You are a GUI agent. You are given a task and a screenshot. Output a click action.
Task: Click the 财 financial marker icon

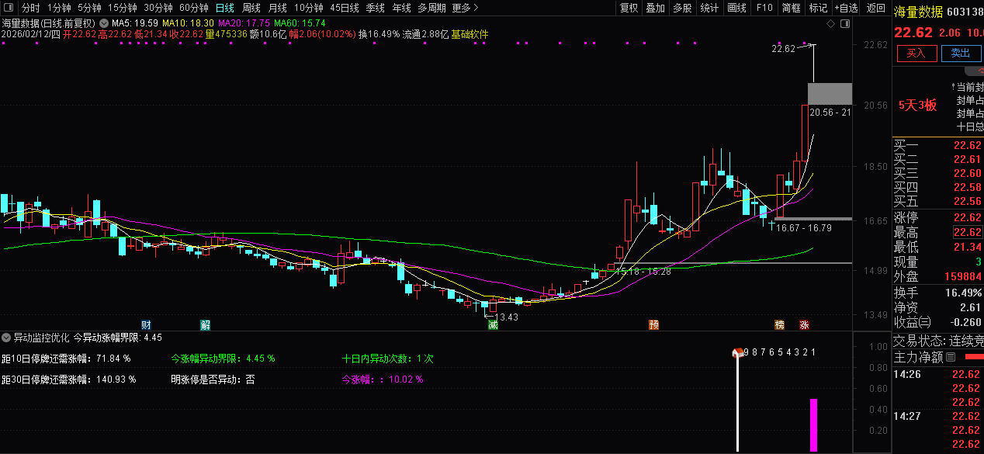(x=146, y=324)
